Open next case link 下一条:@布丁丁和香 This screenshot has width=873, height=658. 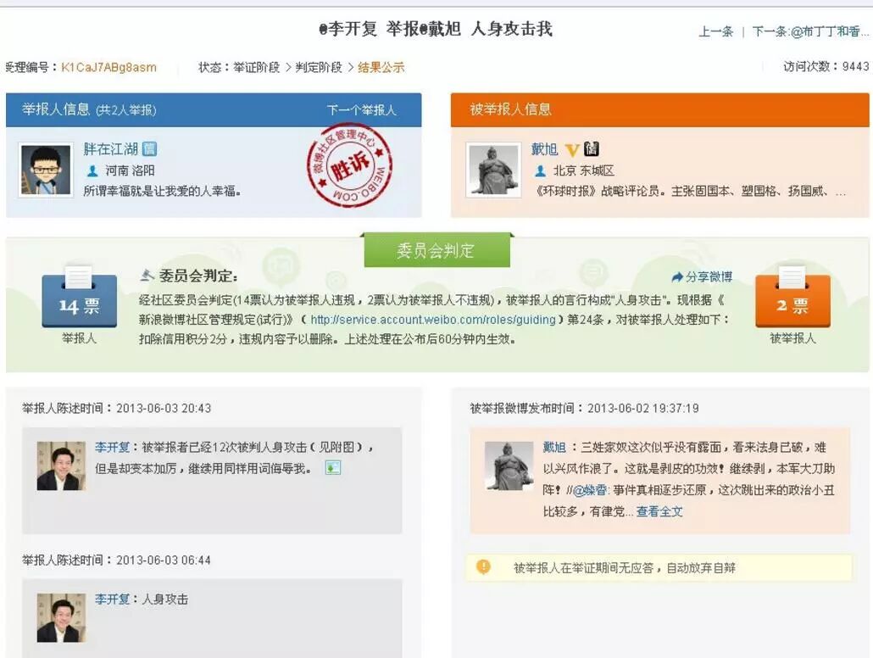[810, 31]
